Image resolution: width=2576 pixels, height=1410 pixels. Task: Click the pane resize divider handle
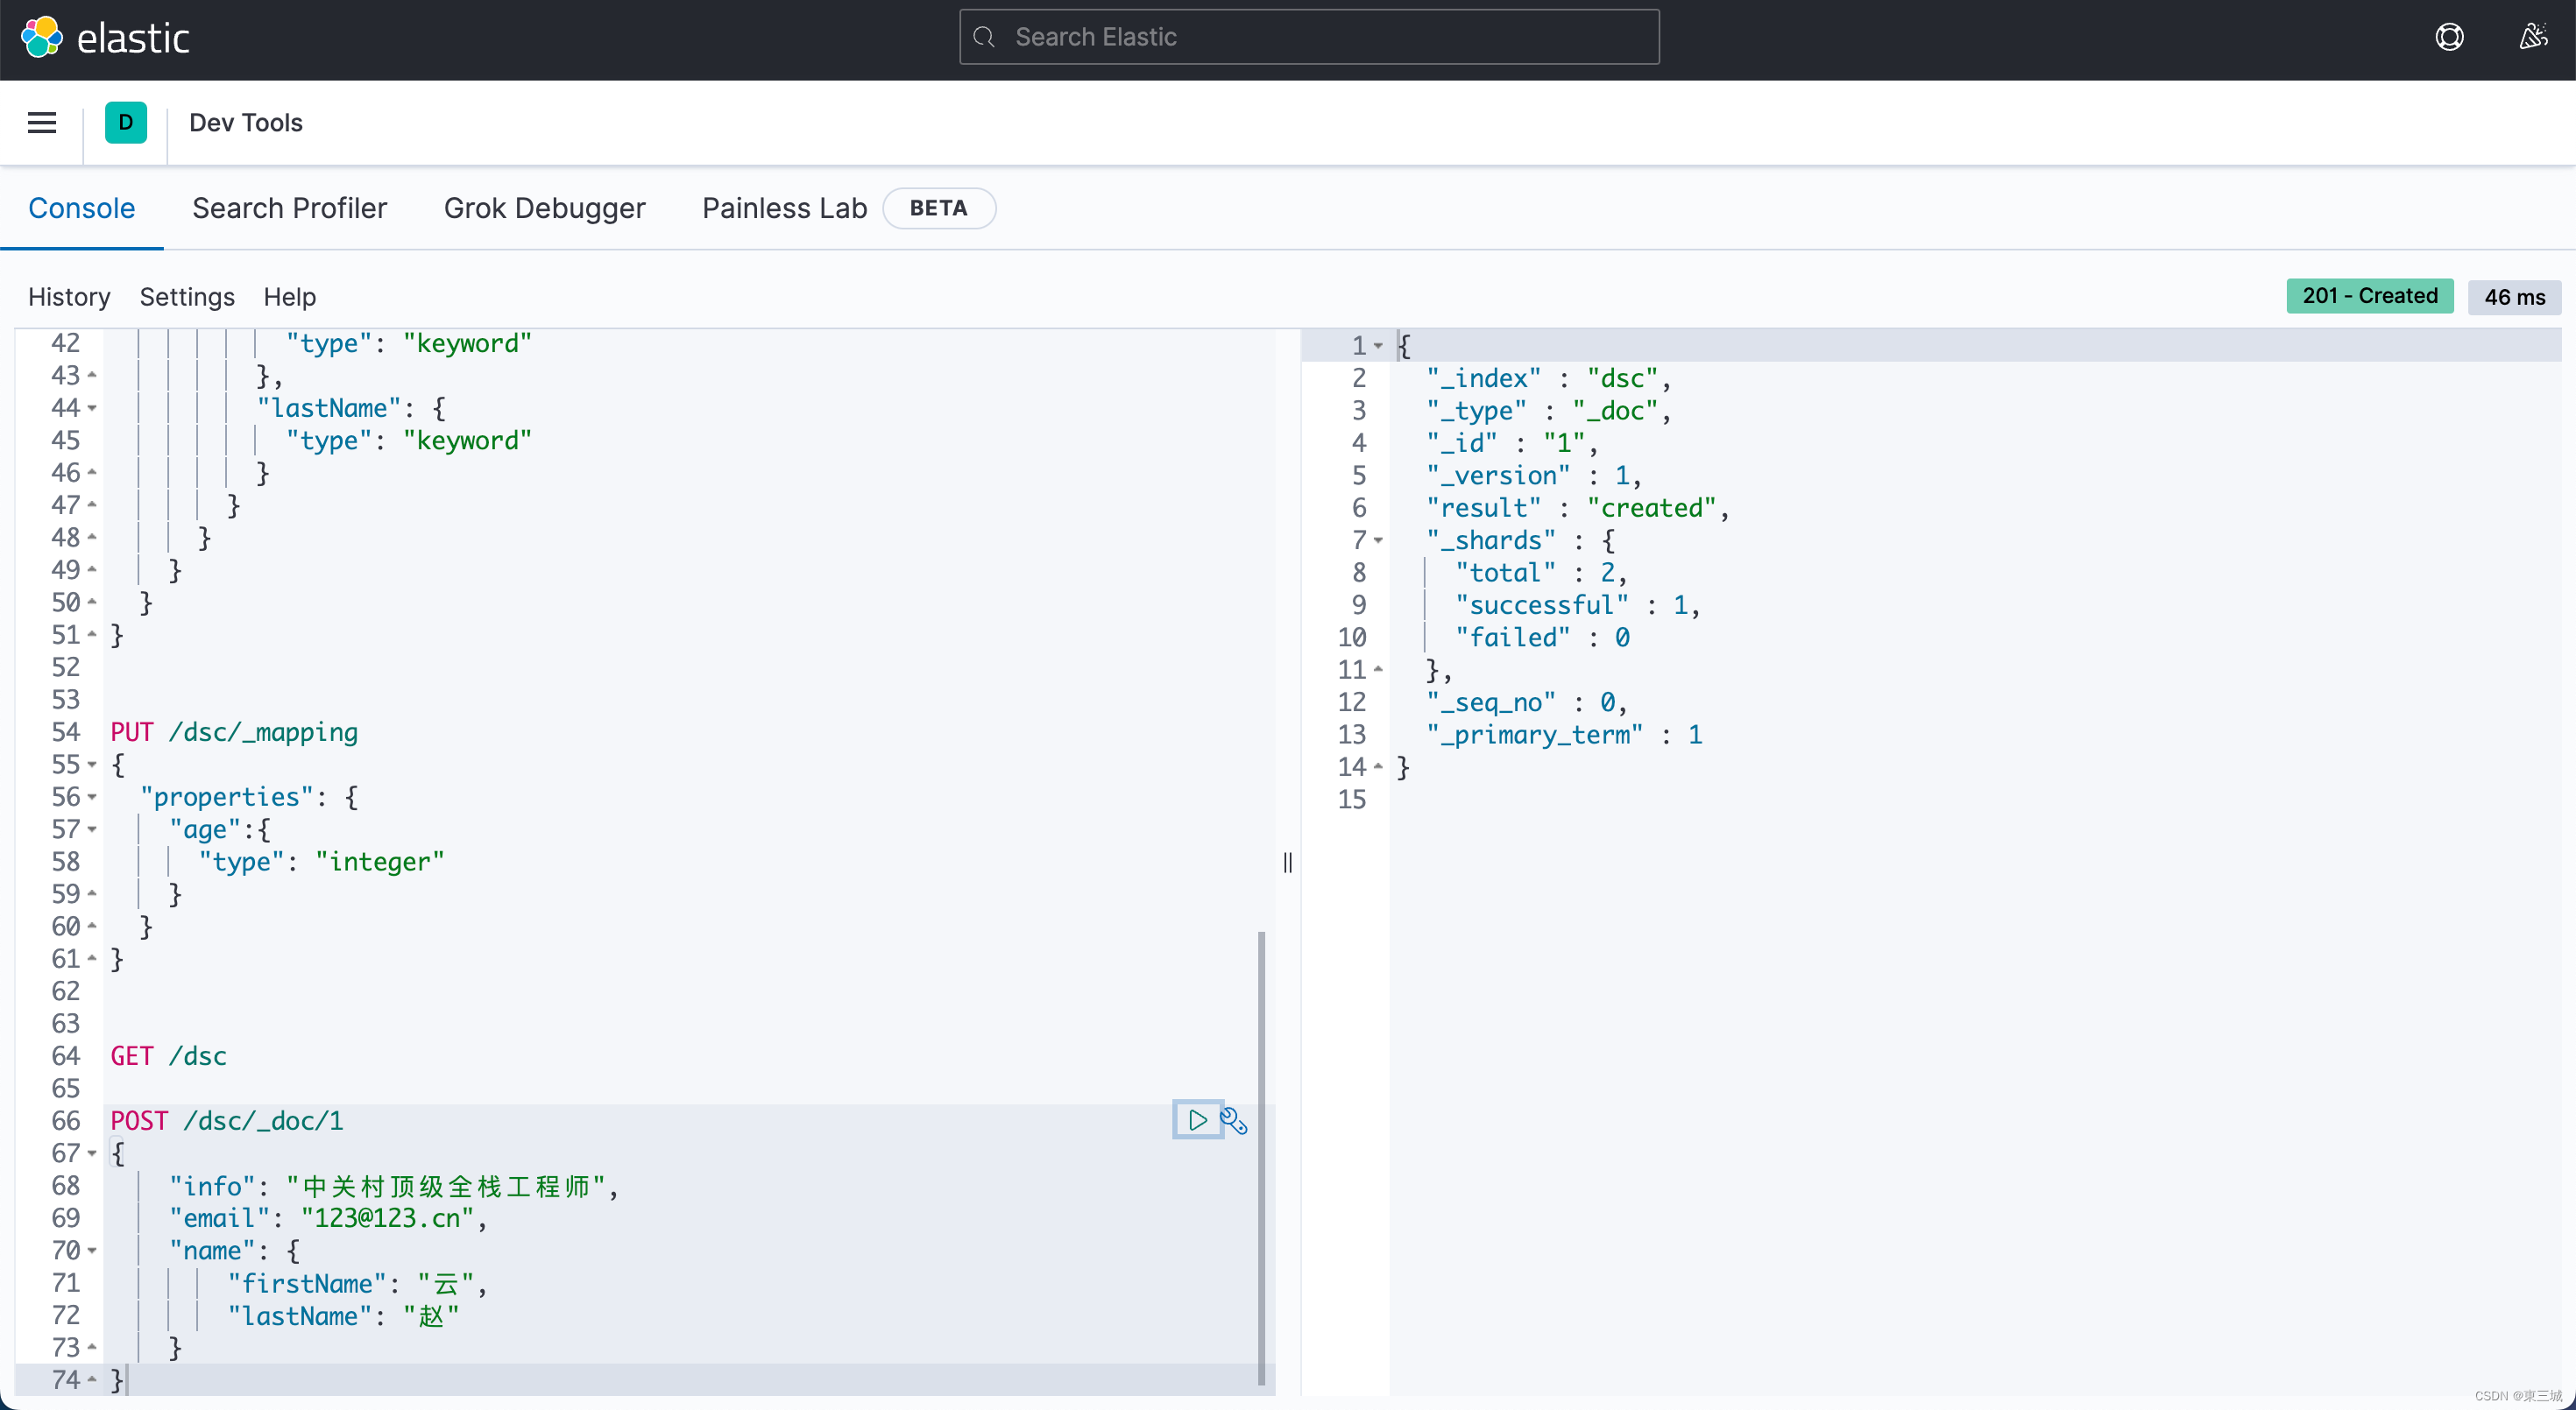(1288, 863)
